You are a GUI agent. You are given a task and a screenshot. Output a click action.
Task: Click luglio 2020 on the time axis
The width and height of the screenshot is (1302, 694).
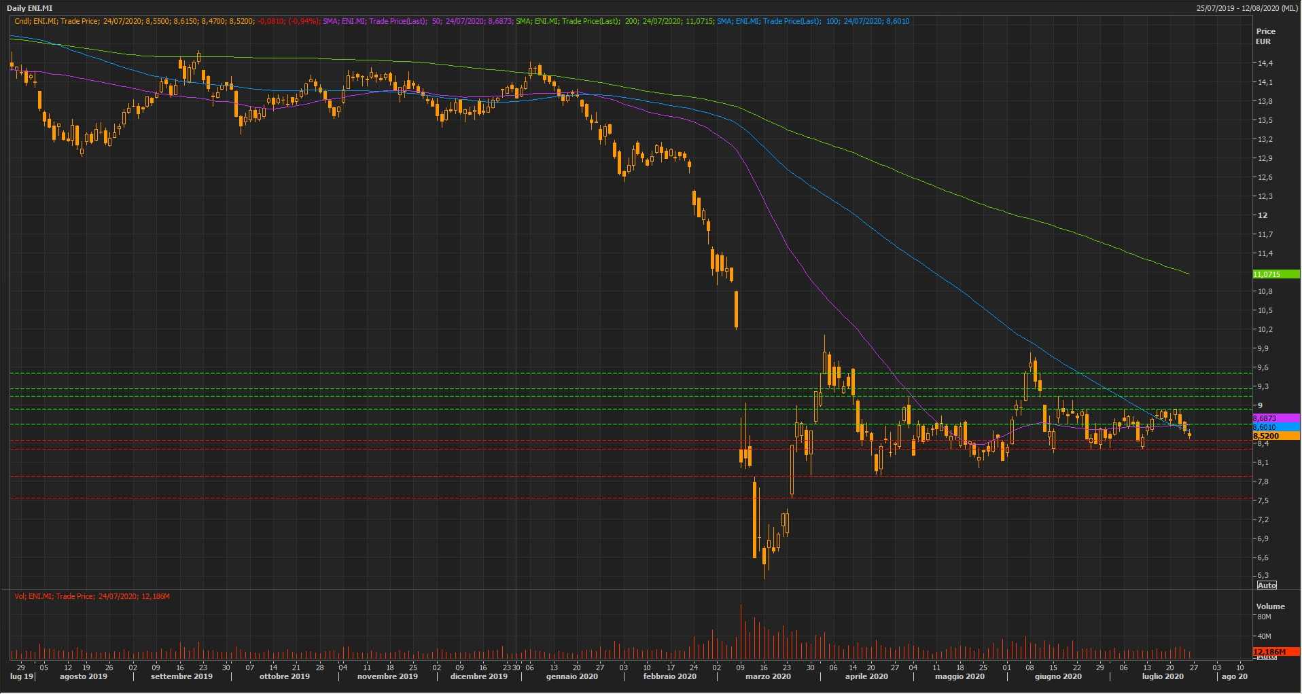pyautogui.click(x=1162, y=676)
